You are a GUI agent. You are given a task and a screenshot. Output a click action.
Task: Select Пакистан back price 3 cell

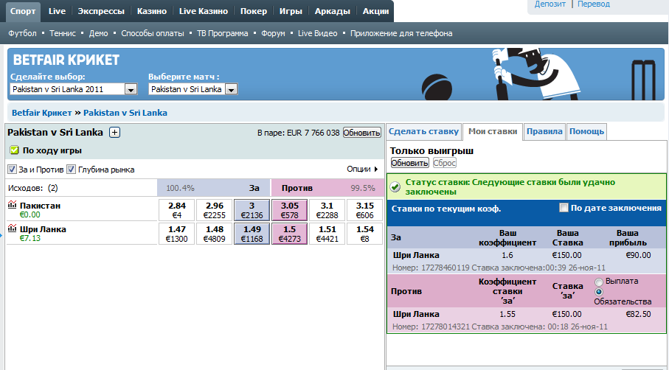(252, 210)
